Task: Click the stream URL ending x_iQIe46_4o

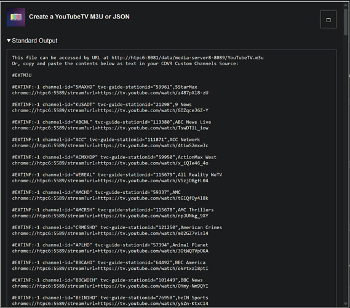Action: 110,163
